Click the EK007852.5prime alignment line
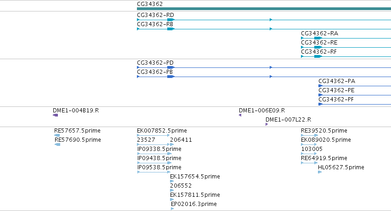The image size is (391, 211). click(153, 135)
